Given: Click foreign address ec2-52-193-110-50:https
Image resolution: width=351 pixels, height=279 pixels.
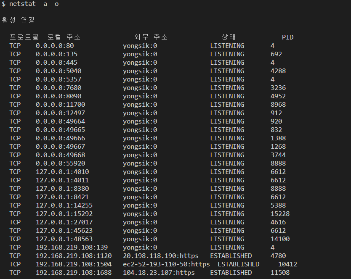Looking at the screenshot, I should [x=166, y=264].
